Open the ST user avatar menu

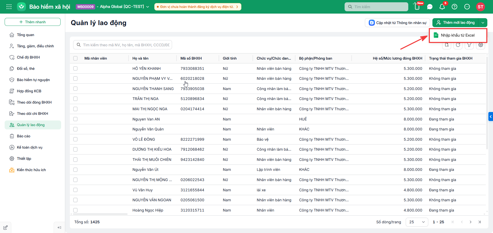tap(480, 7)
